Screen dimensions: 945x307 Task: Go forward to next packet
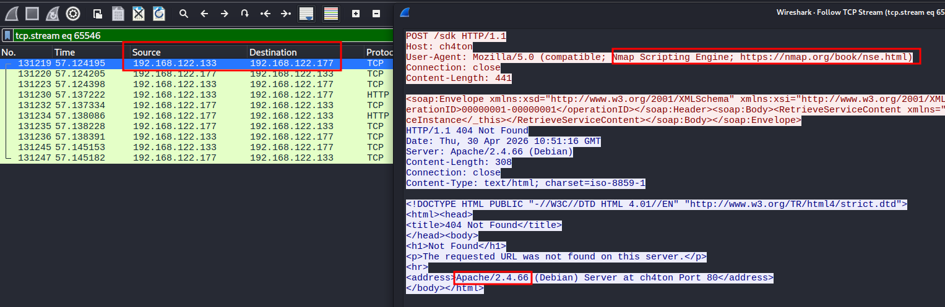225,13
